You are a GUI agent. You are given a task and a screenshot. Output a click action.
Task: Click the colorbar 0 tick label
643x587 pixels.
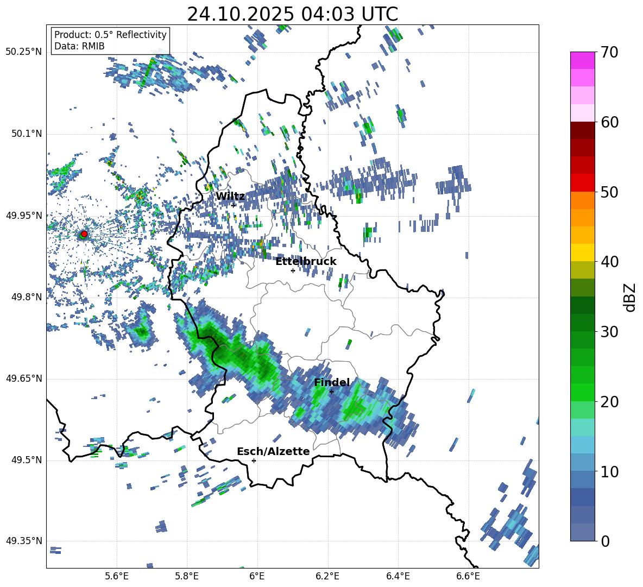[606, 541]
